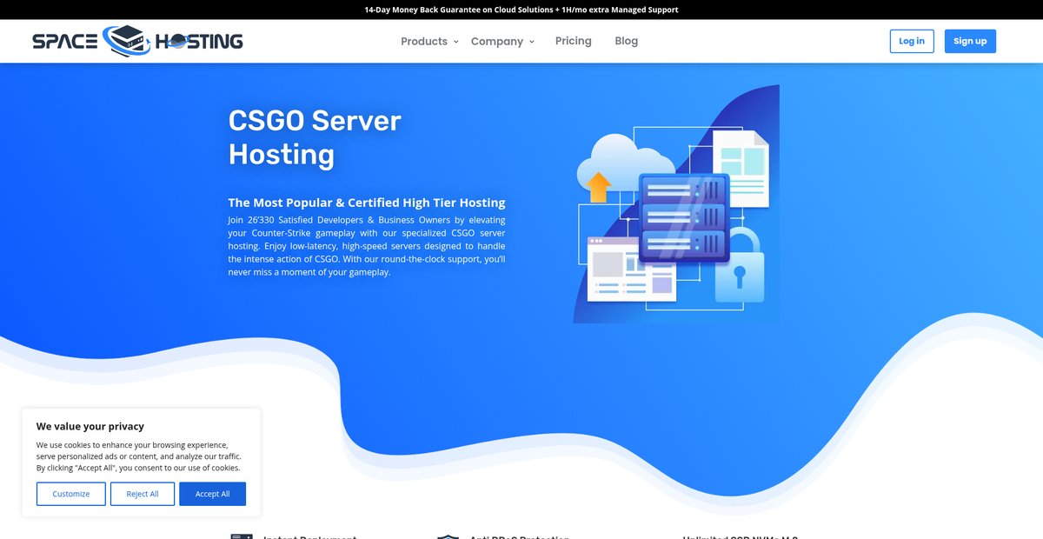Click the 14-Day Money Back Guarantee banner
The height and width of the screenshot is (539, 1043).
coord(521,10)
